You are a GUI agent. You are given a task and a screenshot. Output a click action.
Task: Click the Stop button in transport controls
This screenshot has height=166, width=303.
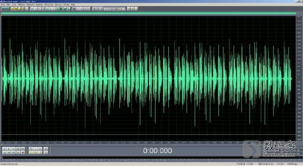point(5,149)
